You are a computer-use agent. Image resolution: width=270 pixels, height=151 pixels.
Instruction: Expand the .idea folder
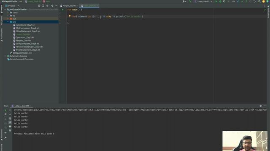[8, 13]
